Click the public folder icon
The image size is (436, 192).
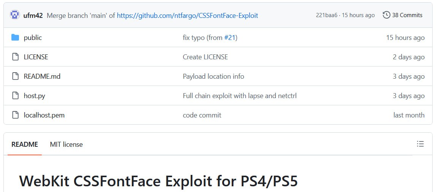pyautogui.click(x=15, y=37)
